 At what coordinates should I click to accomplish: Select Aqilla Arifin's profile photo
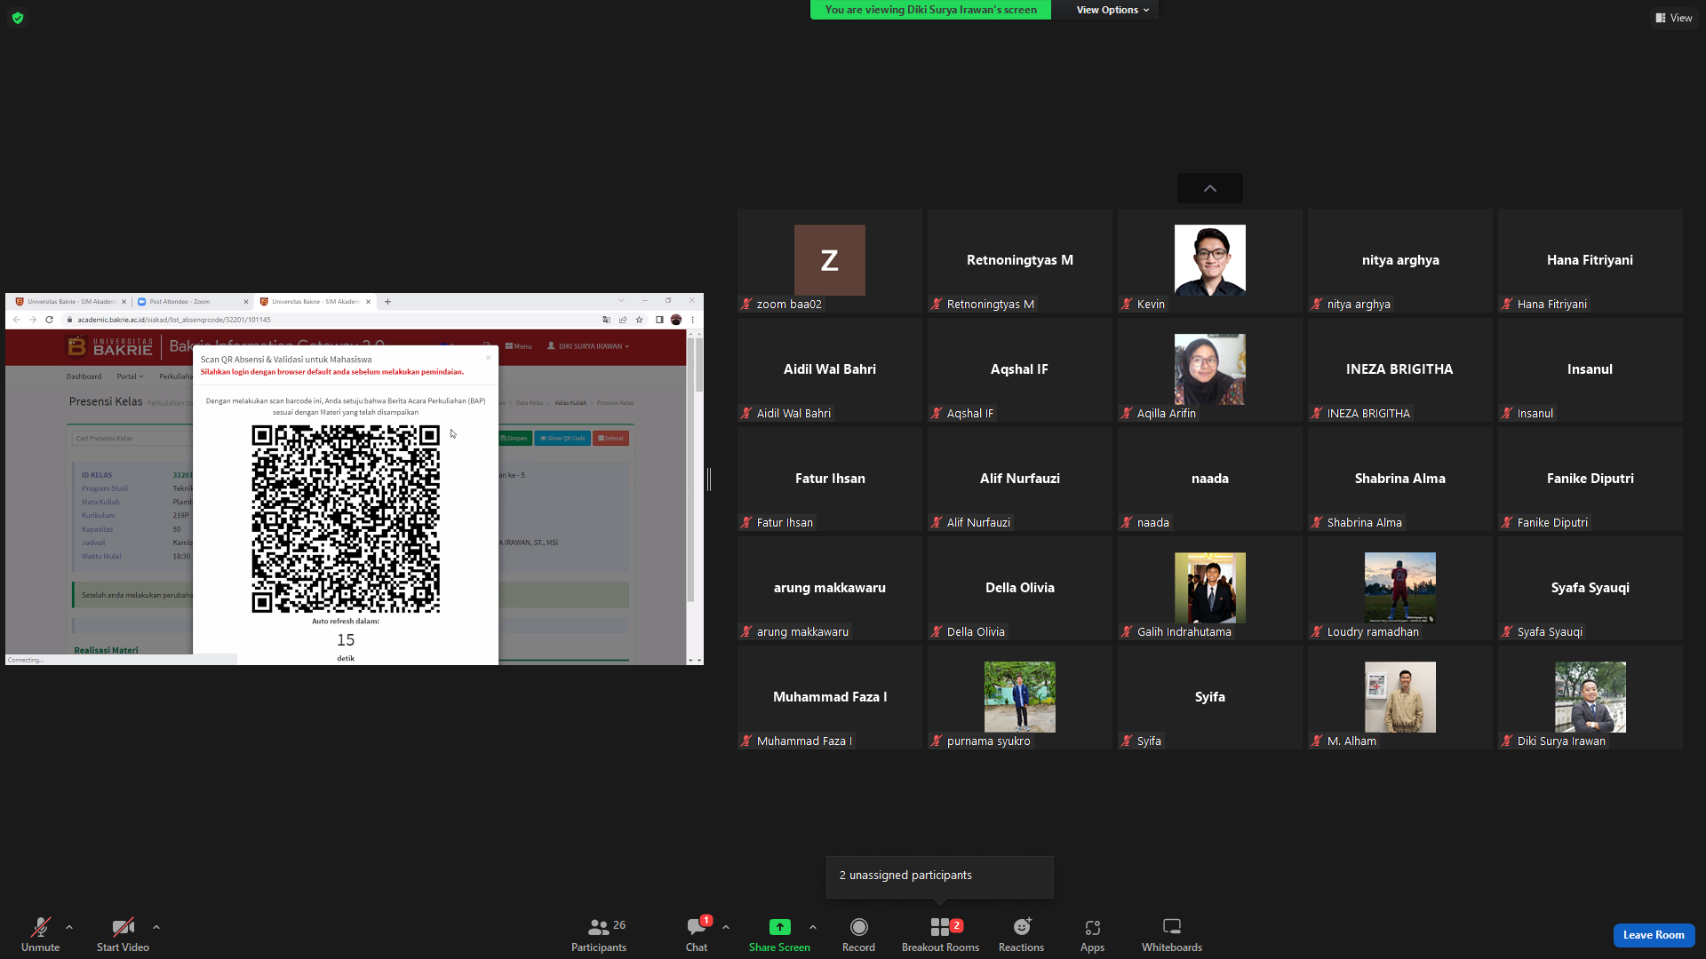pos(1209,369)
